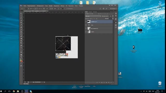Cancel the transform in options bar
The height and width of the screenshot is (93, 166).
pyautogui.click(x=103, y=9)
